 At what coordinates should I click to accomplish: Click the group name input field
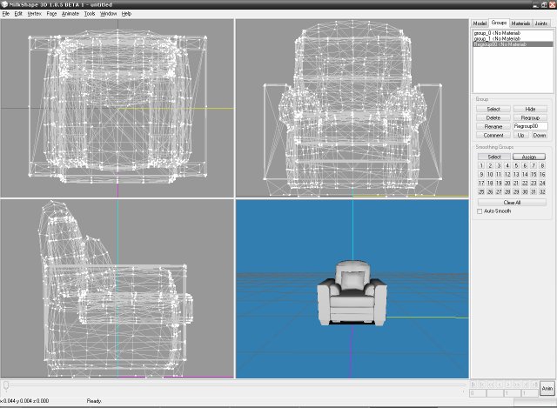pyautogui.click(x=530, y=126)
